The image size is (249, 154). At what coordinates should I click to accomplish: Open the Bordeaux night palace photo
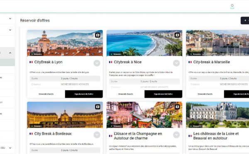tap(65, 115)
